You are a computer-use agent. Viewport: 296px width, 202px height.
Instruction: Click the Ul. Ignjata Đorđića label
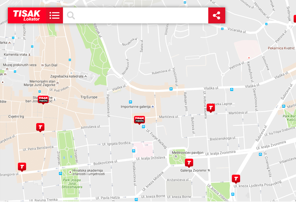(x=116, y=144)
